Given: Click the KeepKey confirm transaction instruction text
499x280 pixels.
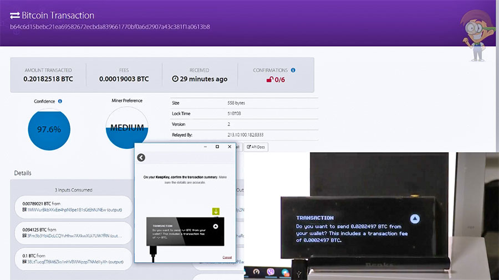Looking at the screenshot, I should (x=185, y=180).
